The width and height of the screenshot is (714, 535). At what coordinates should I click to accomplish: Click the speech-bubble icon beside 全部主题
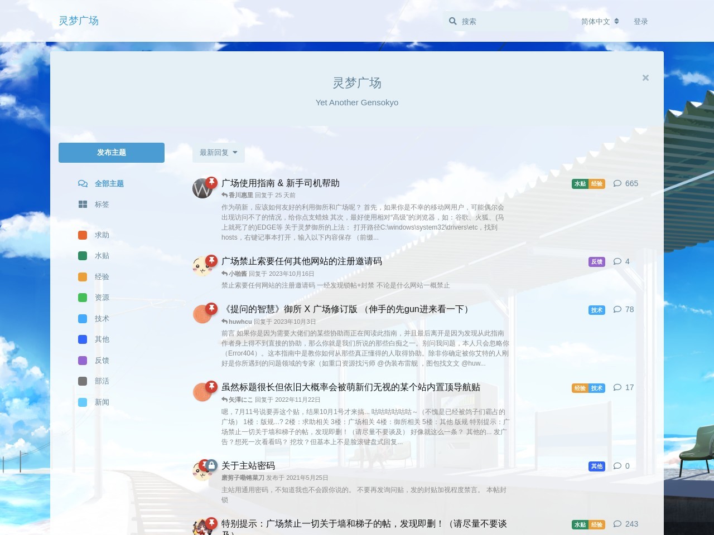(x=83, y=183)
